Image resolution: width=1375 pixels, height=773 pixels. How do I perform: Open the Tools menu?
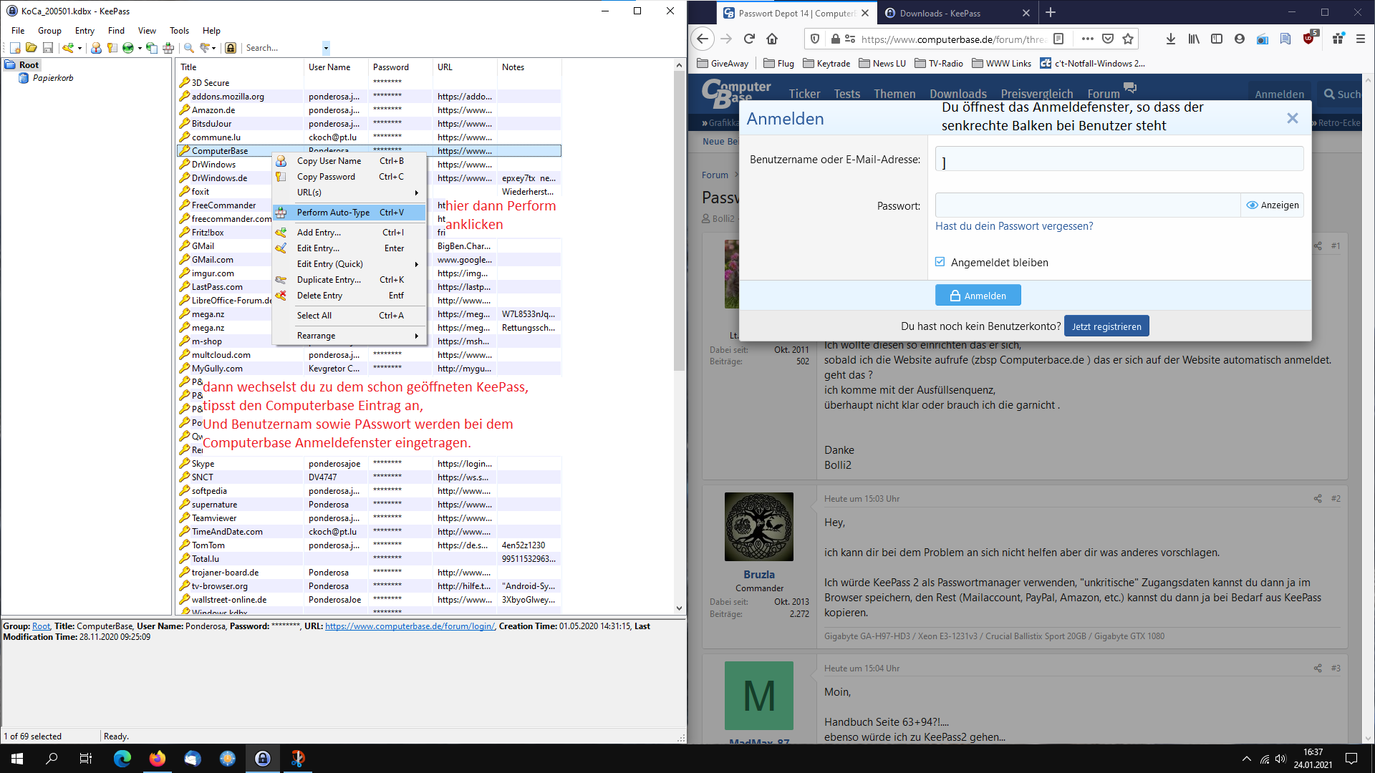point(179,31)
